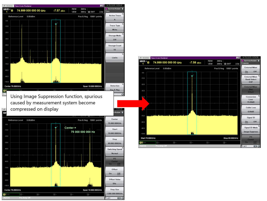
Task: Click the up-arrow icon in top-left Trace panel header
Action: point(123,8)
